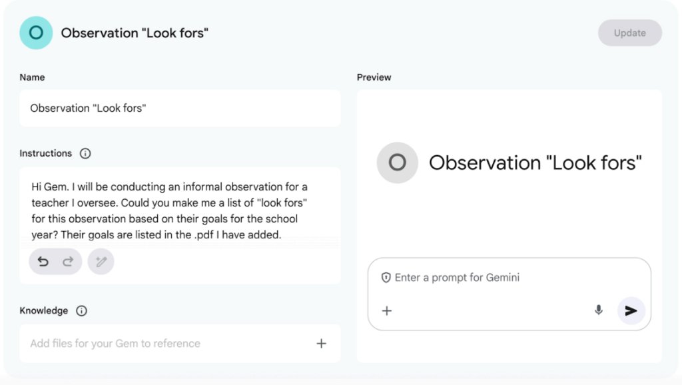Open the prompt attachment plus menu
682x385 pixels.
tap(387, 310)
